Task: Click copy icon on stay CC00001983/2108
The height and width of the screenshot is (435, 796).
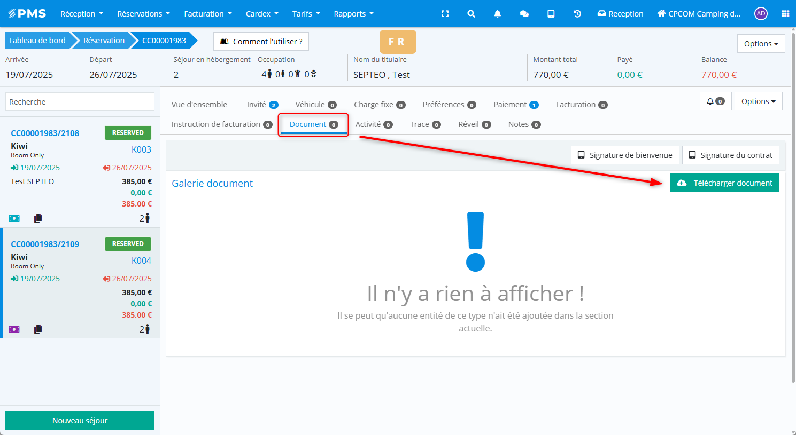Action: tap(38, 218)
